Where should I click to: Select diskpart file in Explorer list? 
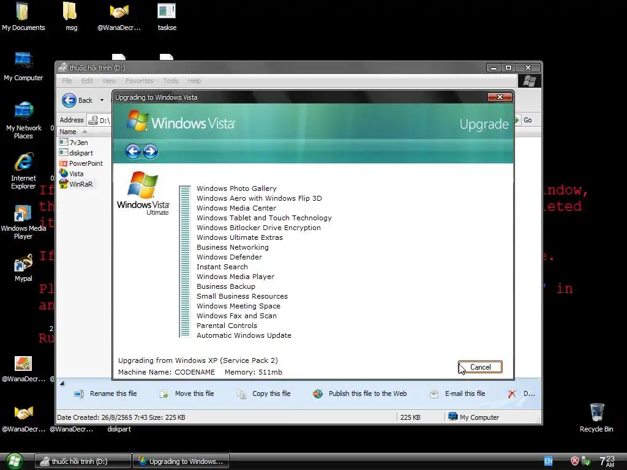76,152
